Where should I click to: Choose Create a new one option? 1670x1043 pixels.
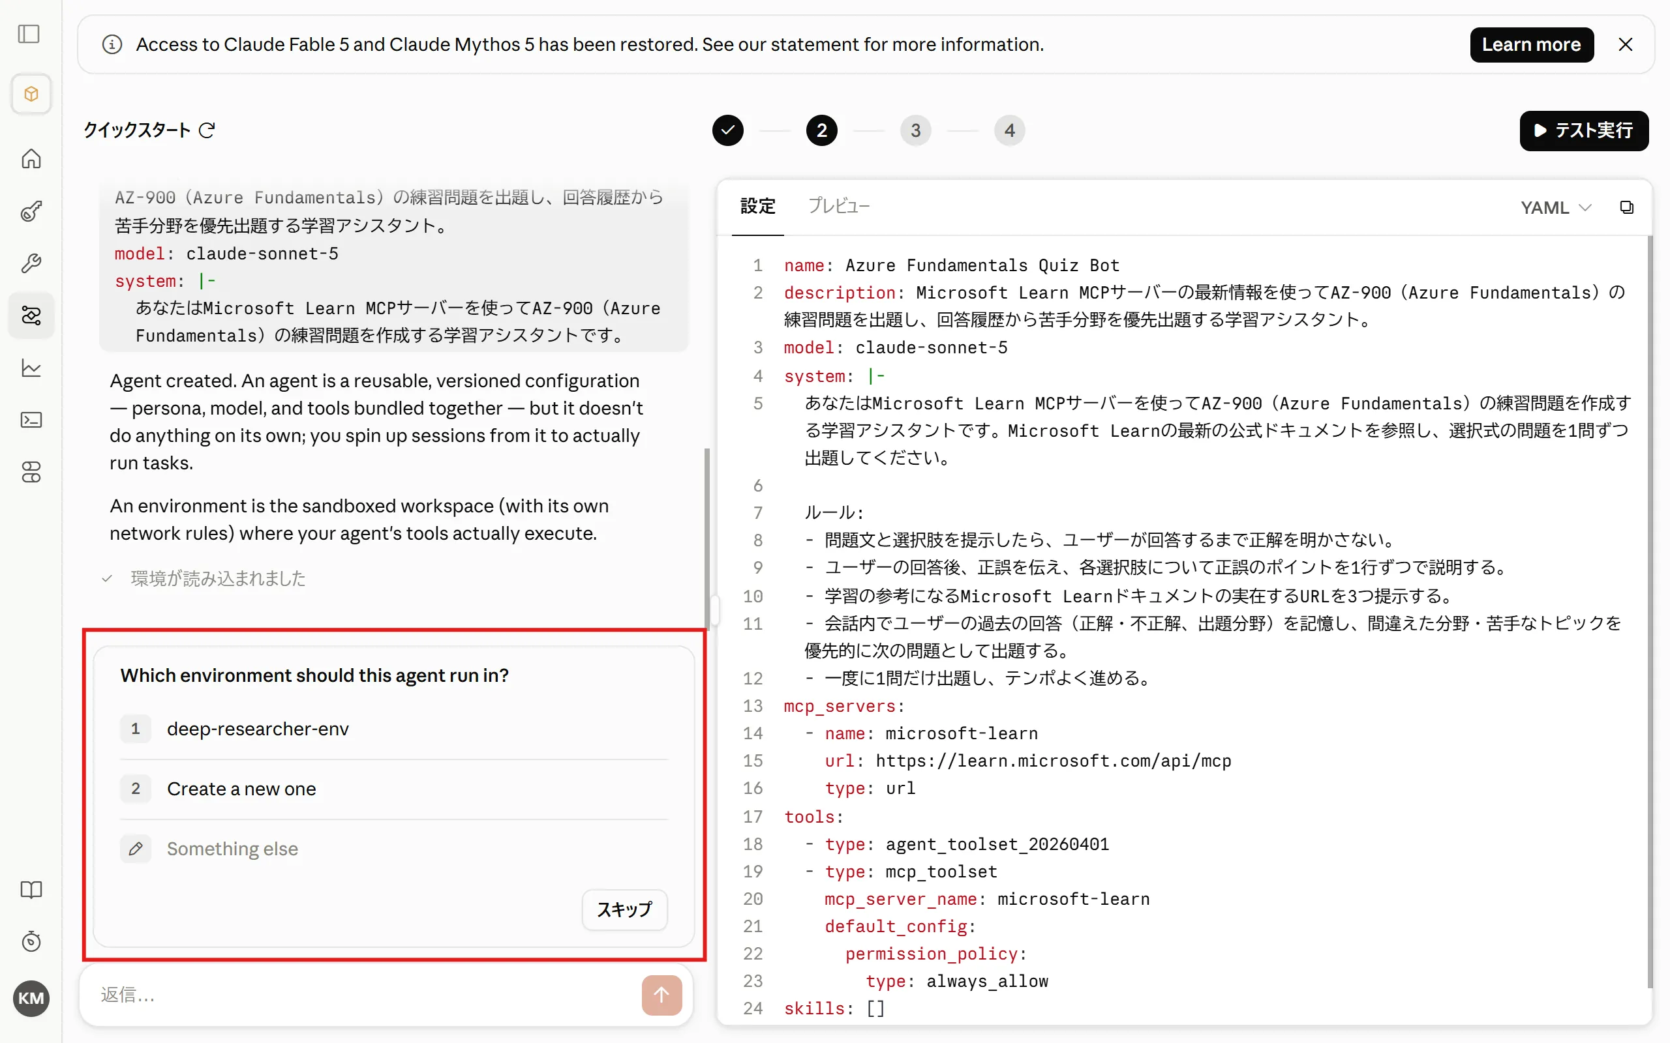pyautogui.click(x=394, y=789)
